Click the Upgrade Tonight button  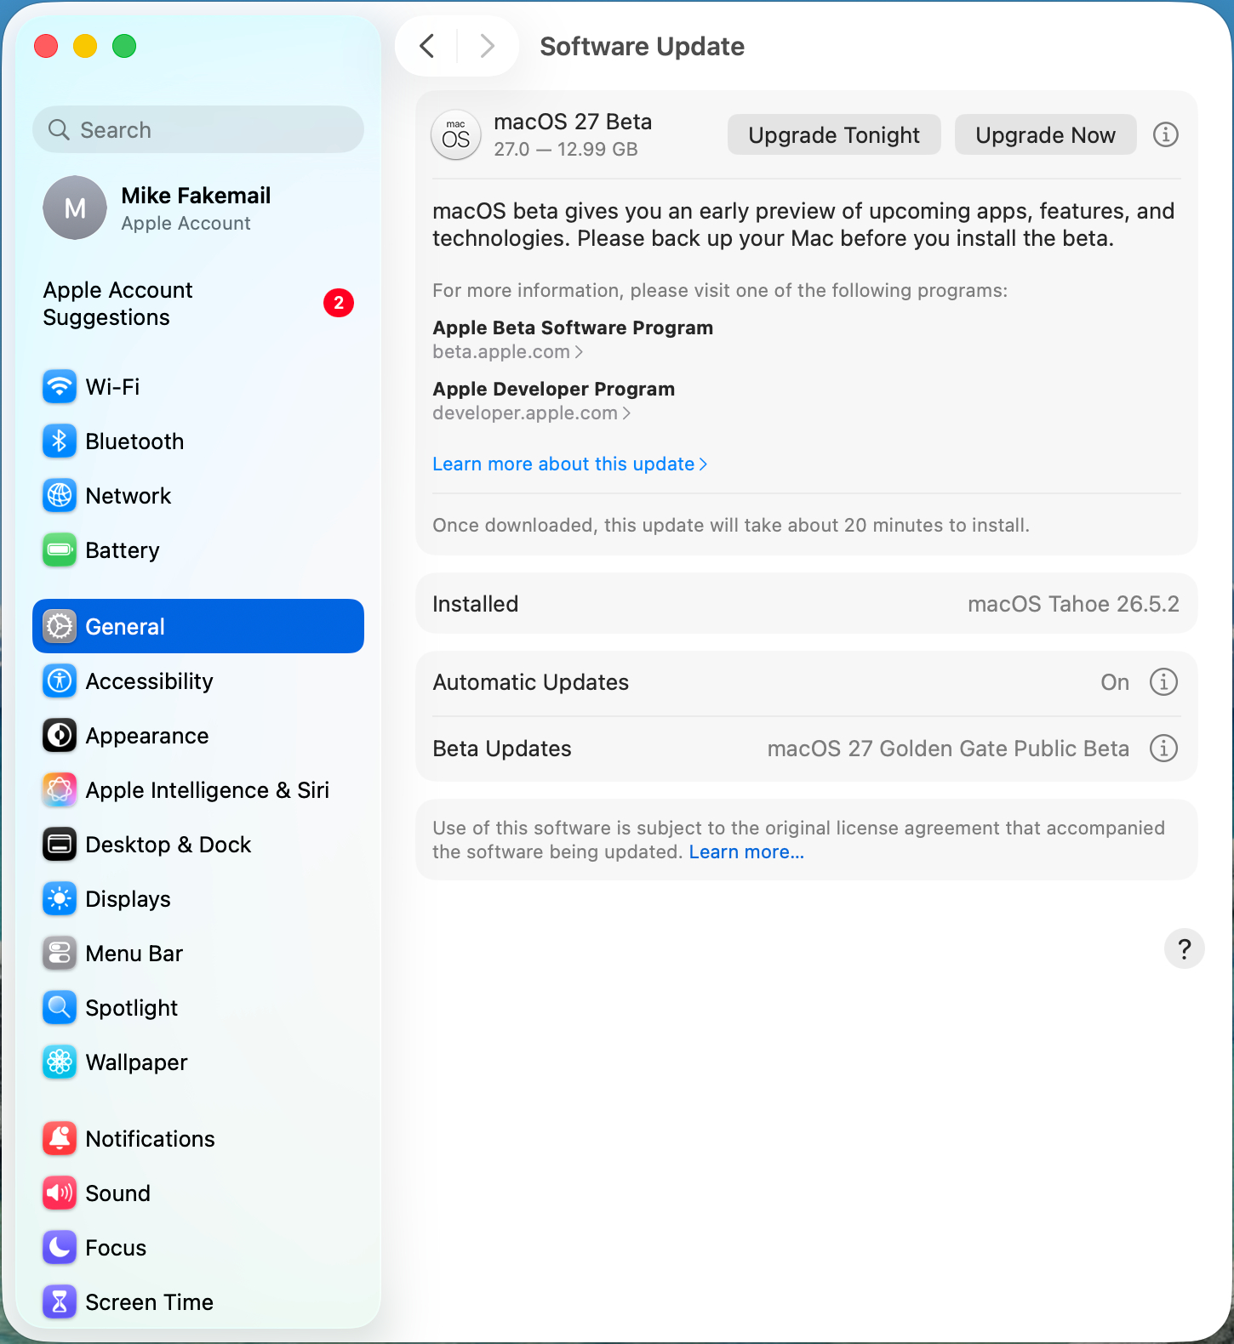pyautogui.click(x=834, y=134)
